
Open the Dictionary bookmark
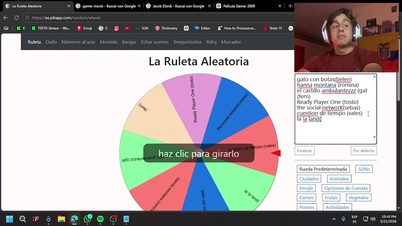[x=166, y=28]
